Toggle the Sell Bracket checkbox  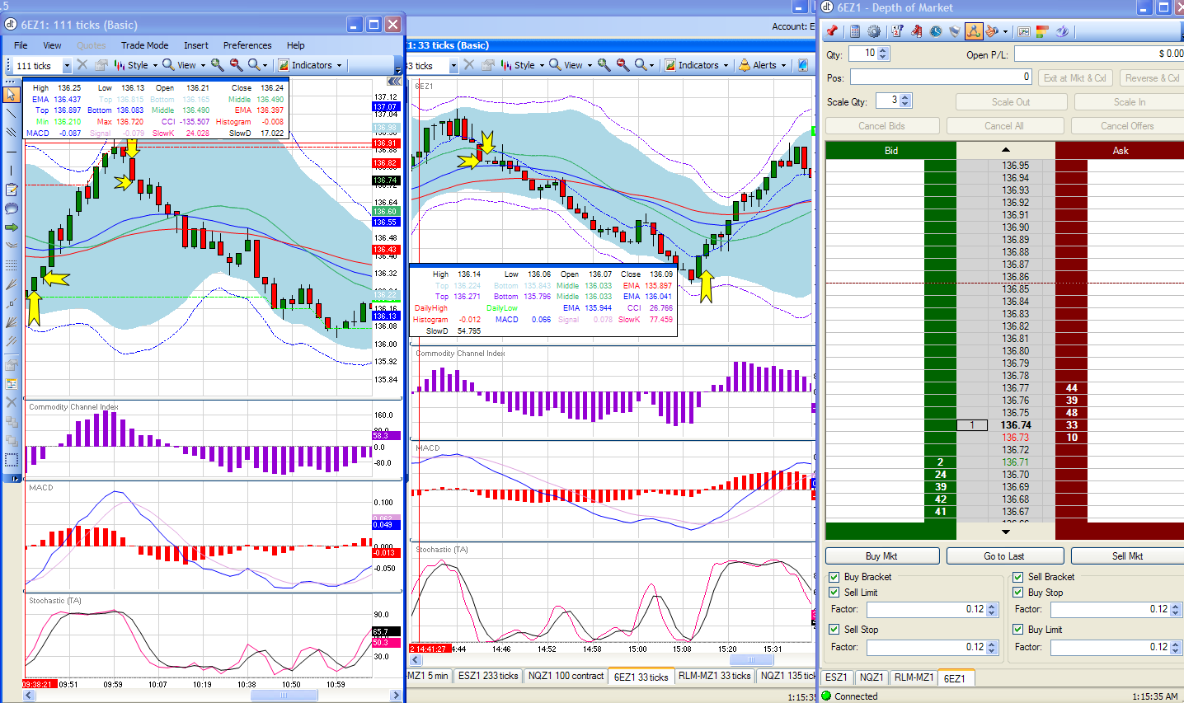click(1018, 577)
